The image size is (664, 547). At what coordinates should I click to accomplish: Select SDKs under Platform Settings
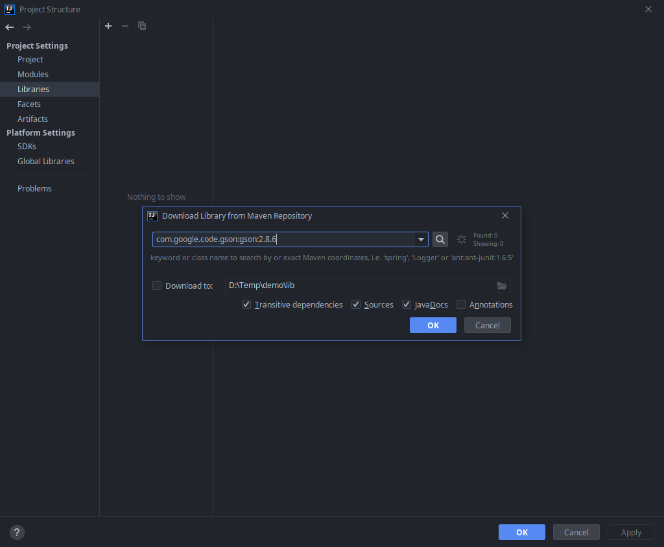tap(27, 147)
